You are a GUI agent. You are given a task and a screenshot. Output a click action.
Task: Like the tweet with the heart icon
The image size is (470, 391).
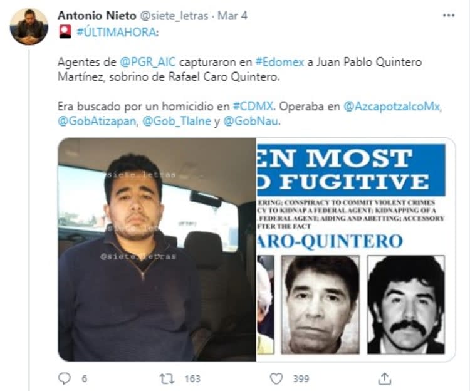point(276,378)
